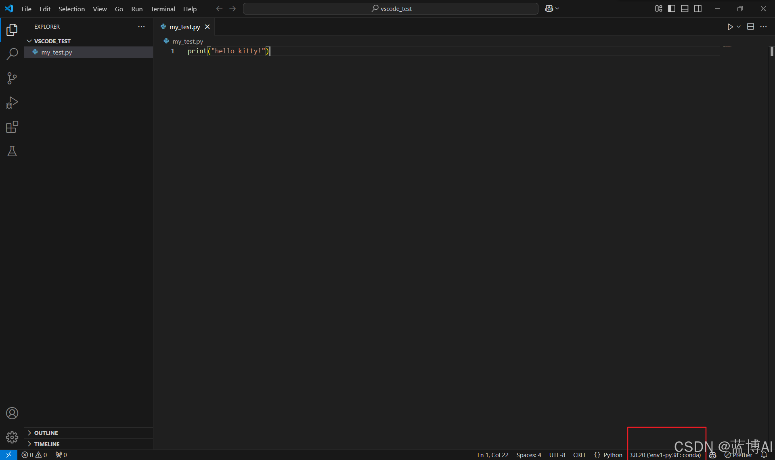Viewport: 775px width, 460px height.
Task: Click the CRLF end-of-line indicator
Action: 580,455
